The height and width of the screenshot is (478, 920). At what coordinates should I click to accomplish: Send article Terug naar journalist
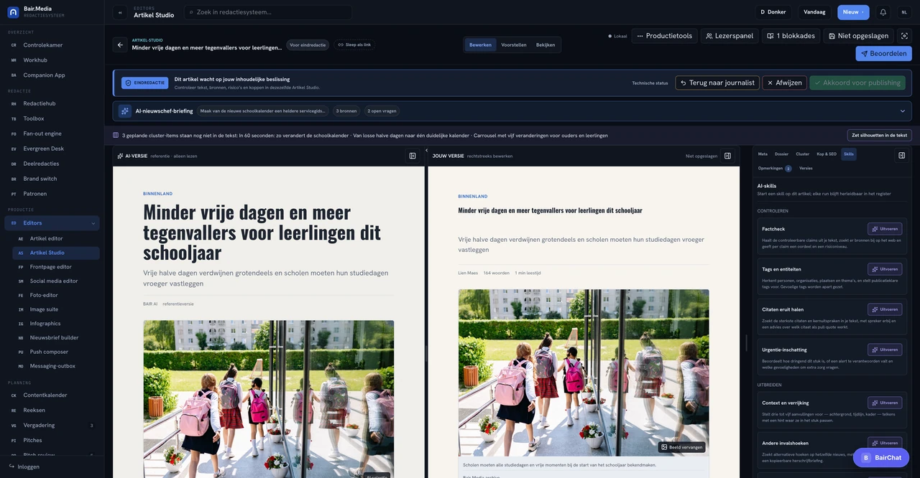[717, 83]
